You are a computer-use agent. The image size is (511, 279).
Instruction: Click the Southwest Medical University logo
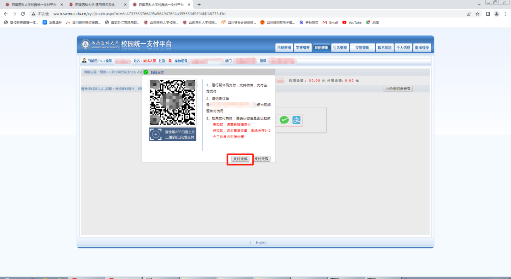click(86, 44)
